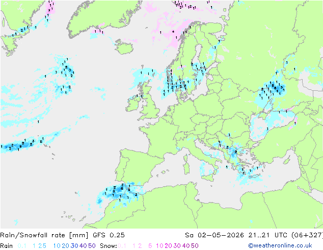Select the rain legend value 50
Image resolution: width=323 pixels, height=250 pixels.
pos(92,246)
